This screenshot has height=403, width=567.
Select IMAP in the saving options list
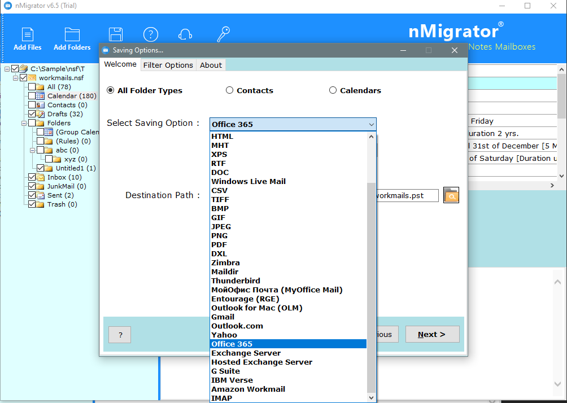[288, 398]
